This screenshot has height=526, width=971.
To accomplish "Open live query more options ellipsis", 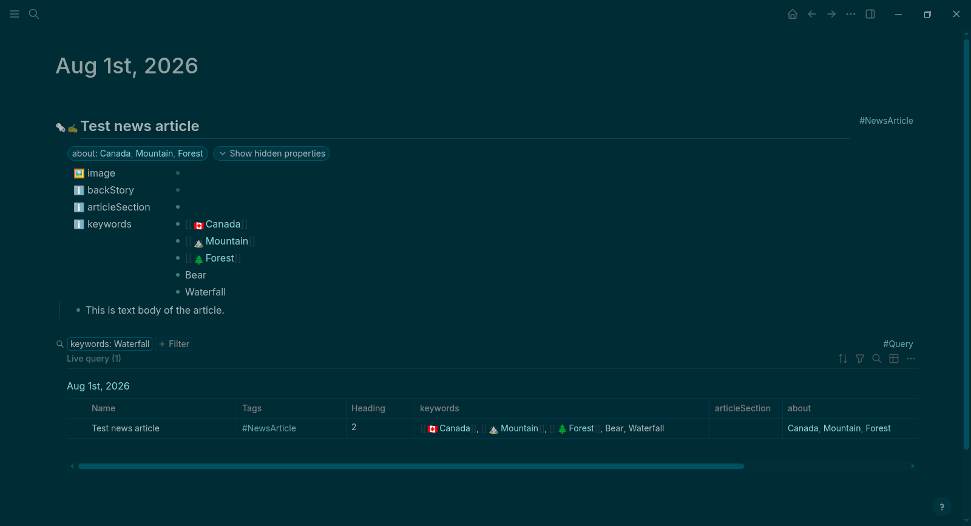I will (911, 359).
